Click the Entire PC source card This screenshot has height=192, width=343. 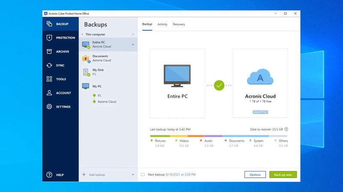pyautogui.click(x=178, y=83)
